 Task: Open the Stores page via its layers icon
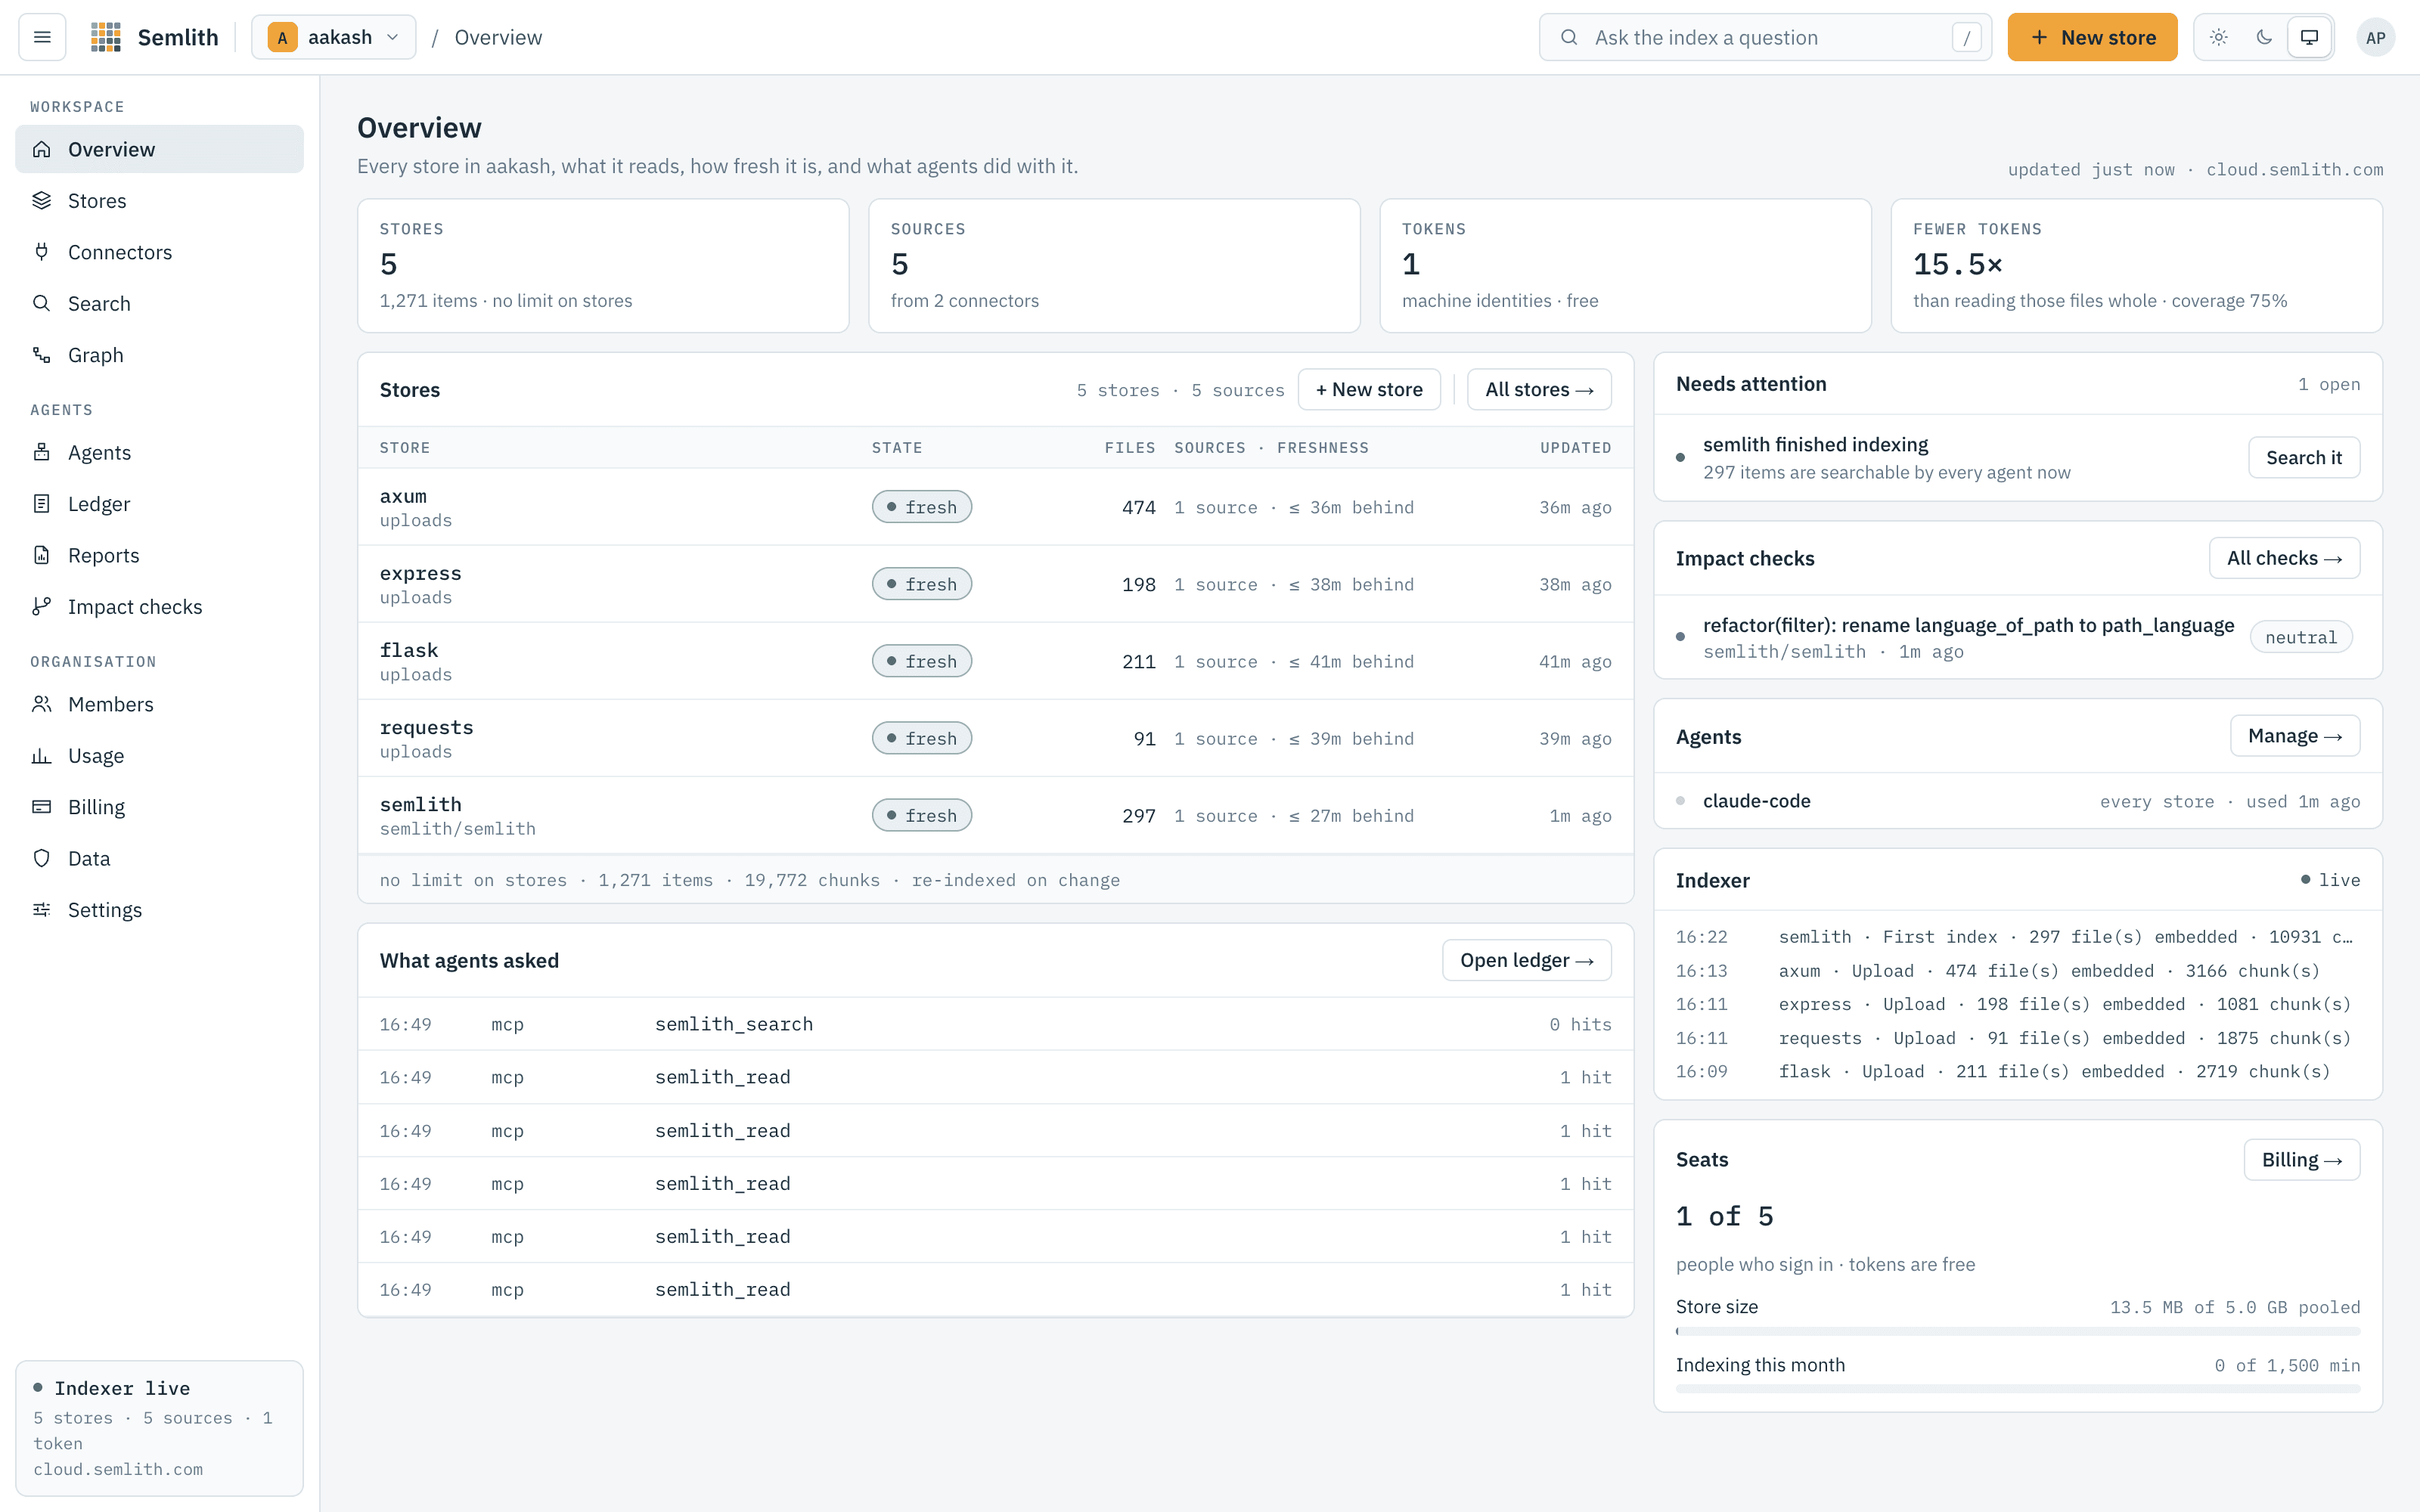(41, 200)
